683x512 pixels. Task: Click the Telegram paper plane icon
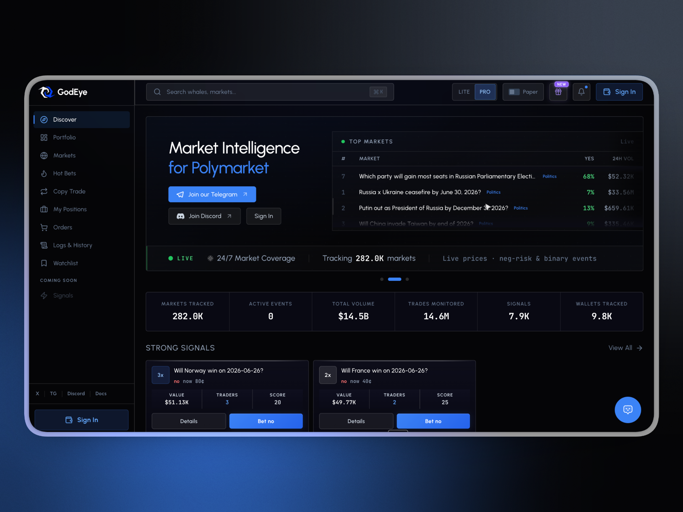click(x=180, y=194)
